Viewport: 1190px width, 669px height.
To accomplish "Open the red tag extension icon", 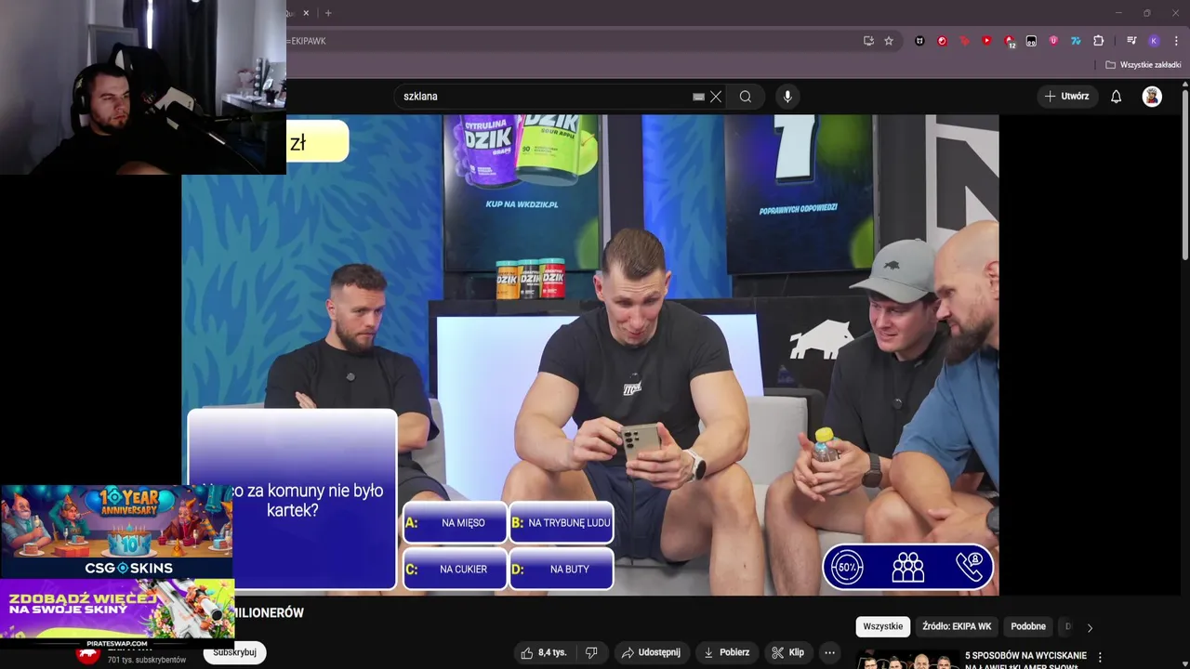I will [964, 41].
